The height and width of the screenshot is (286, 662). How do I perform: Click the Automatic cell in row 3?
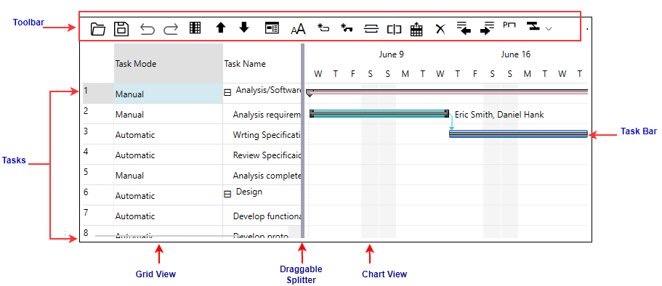[169, 134]
